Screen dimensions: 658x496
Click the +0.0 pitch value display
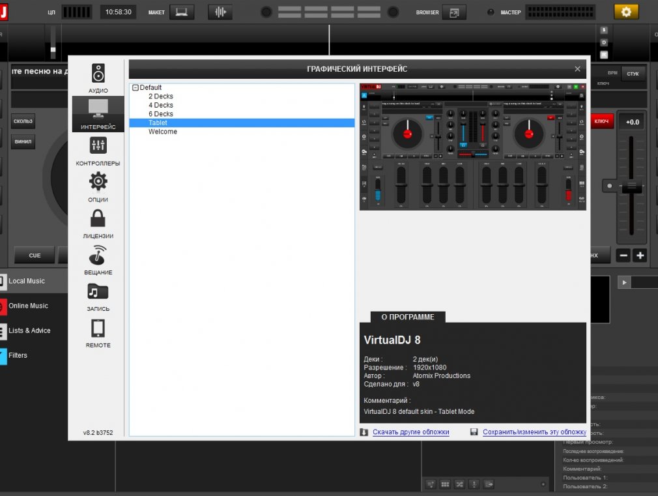633,123
